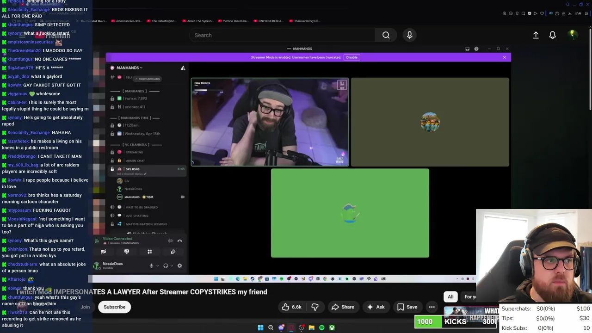Open Spotify from the taskbar
Image resolution: width=592 pixels, height=333 pixels.
321,327
